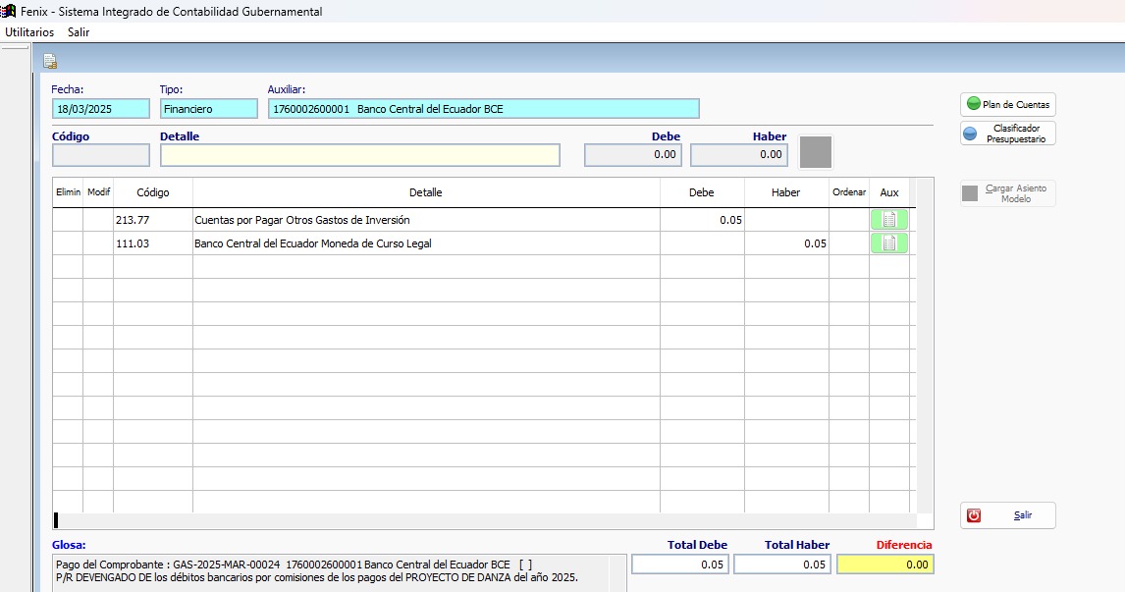Open the Utilitarios menu
The width and height of the screenshot is (1125, 592).
coord(29,32)
